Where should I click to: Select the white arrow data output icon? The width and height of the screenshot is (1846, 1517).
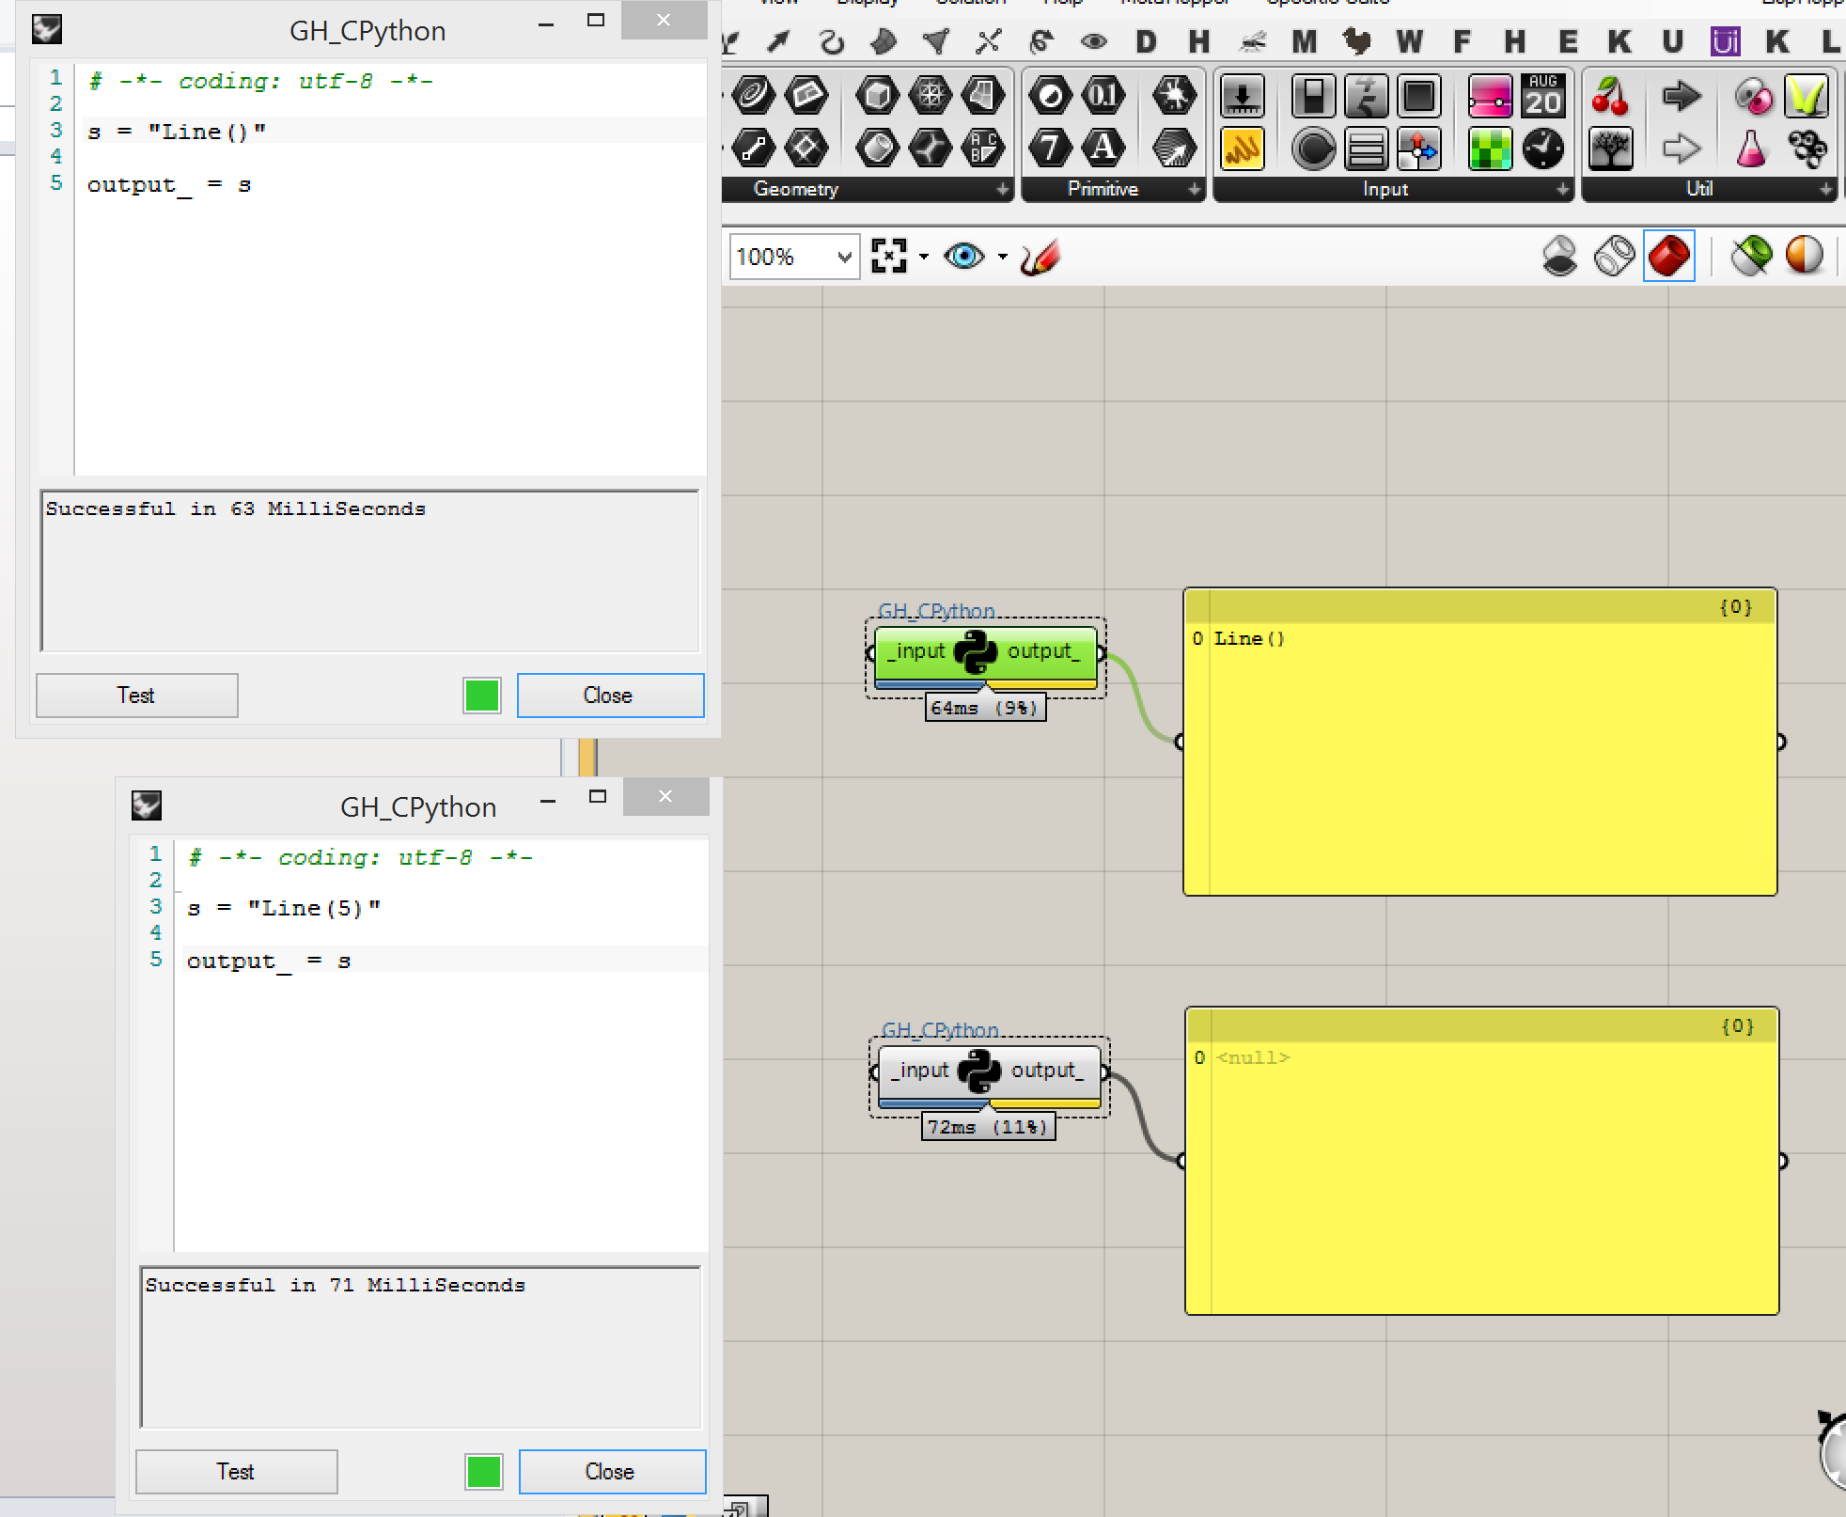pyautogui.click(x=1681, y=148)
